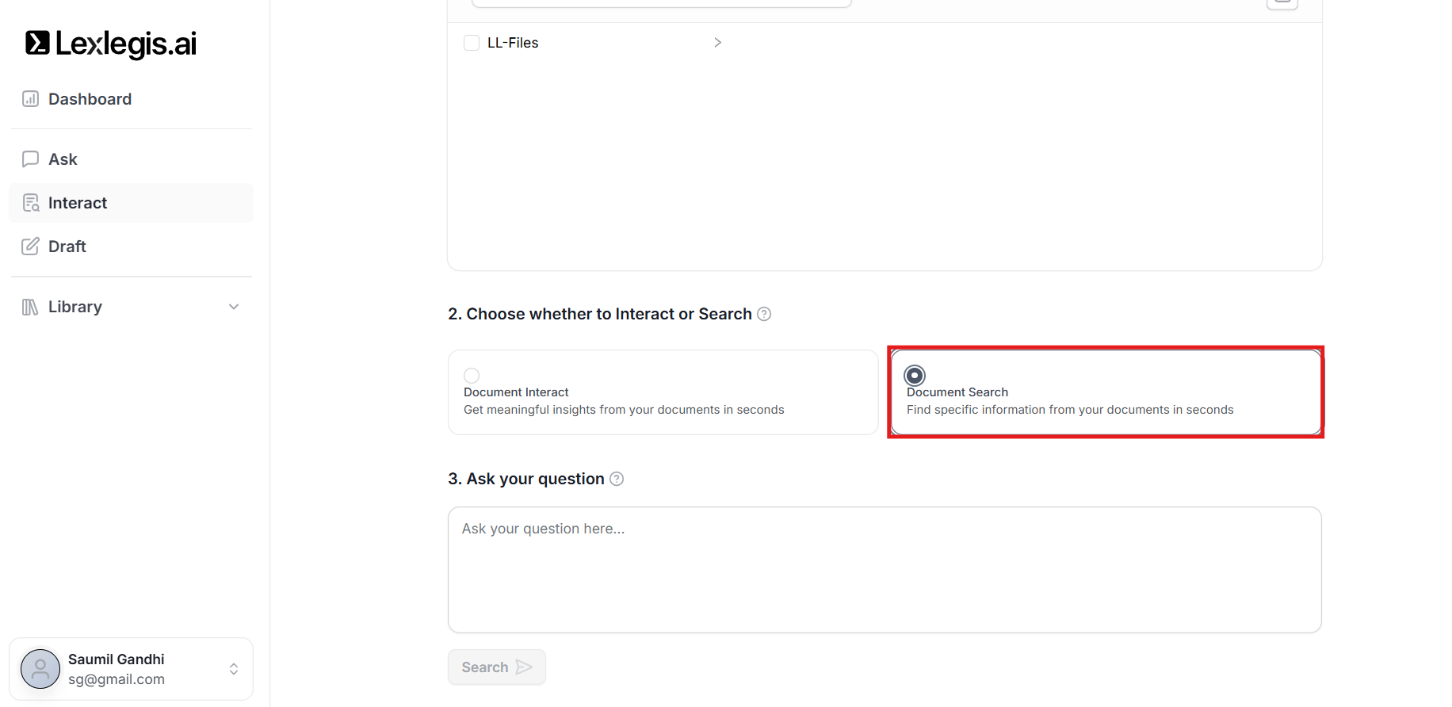The width and height of the screenshot is (1452, 707).
Task: Click the Library books icon
Action: [30, 307]
